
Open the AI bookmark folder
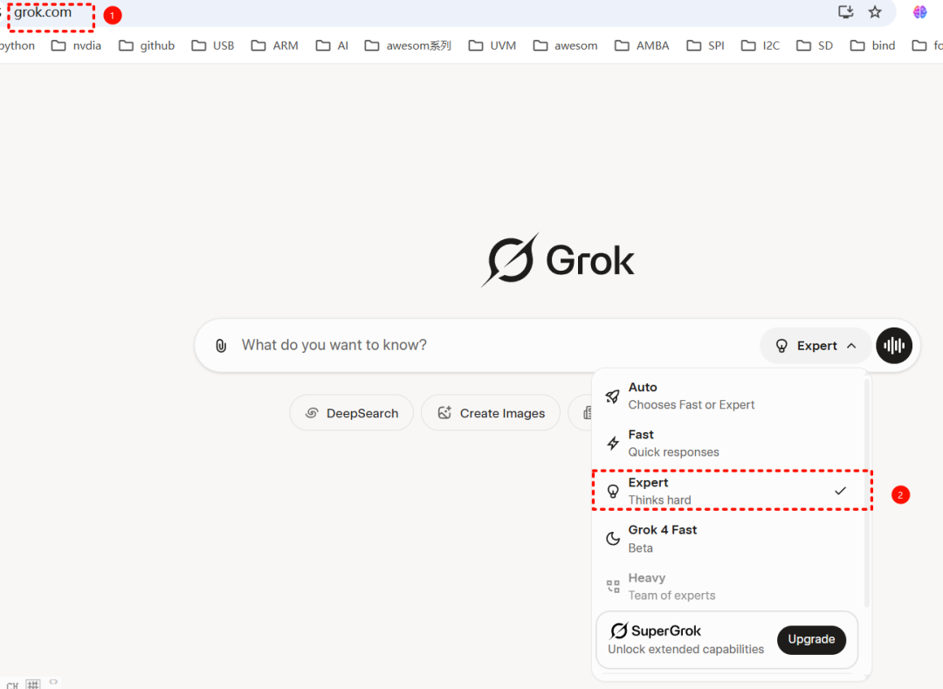click(332, 45)
